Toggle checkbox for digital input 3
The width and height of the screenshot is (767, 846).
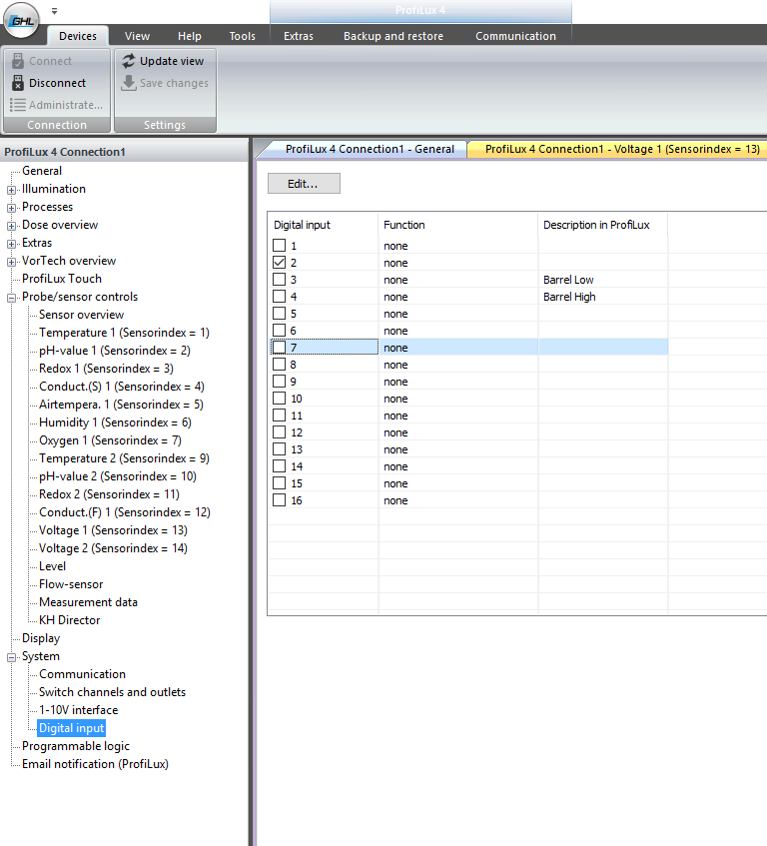(x=279, y=280)
